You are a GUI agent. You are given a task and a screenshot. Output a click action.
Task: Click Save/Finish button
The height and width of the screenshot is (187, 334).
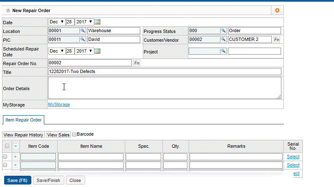coord(48,180)
